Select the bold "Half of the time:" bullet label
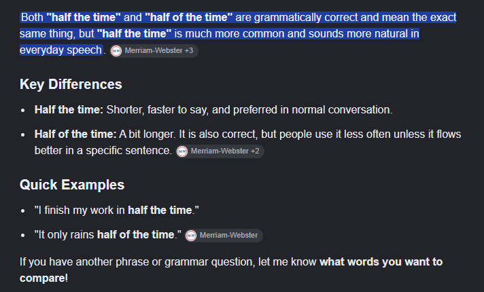 click(75, 134)
